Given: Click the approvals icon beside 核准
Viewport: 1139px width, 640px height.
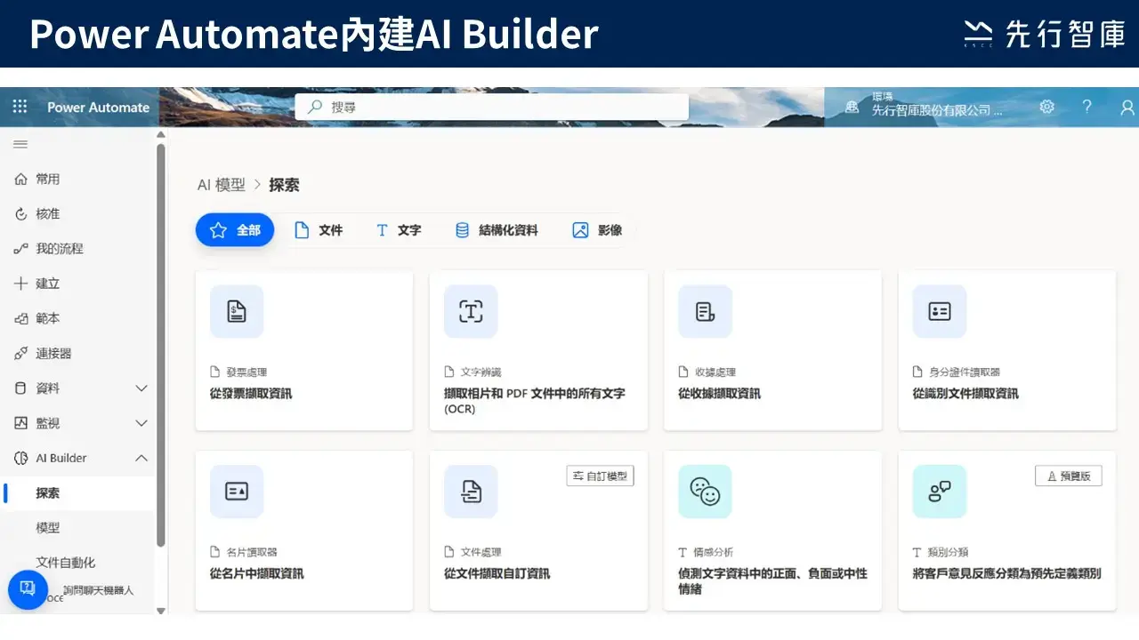Looking at the screenshot, I should (x=21, y=214).
